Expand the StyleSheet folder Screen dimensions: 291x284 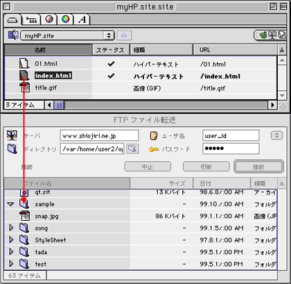[11, 240]
